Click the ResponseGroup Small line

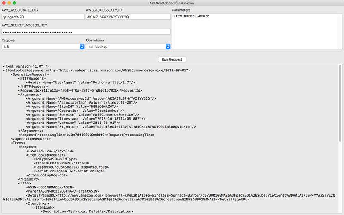71,167
